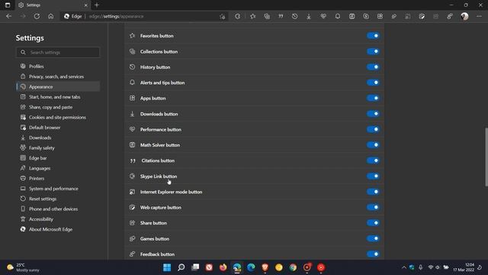Open Accessibility settings
Viewport: 488px width, 275px height.
(x=58, y=219)
